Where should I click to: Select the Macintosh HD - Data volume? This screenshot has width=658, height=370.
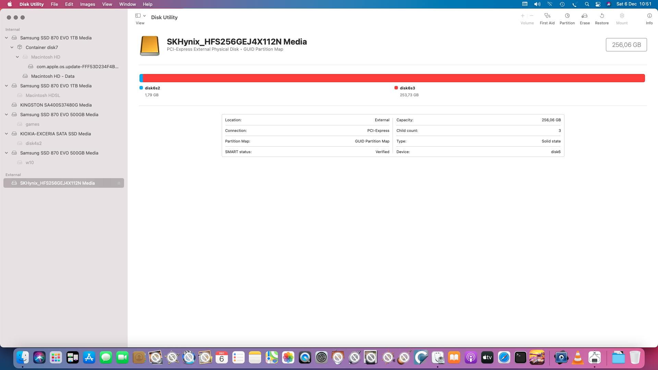(x=52, y=76)
